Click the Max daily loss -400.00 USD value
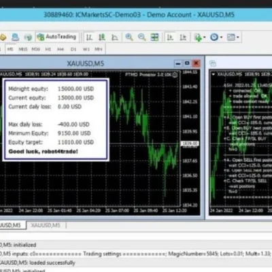Screen dimensions: 272x272 click(73, 124)
